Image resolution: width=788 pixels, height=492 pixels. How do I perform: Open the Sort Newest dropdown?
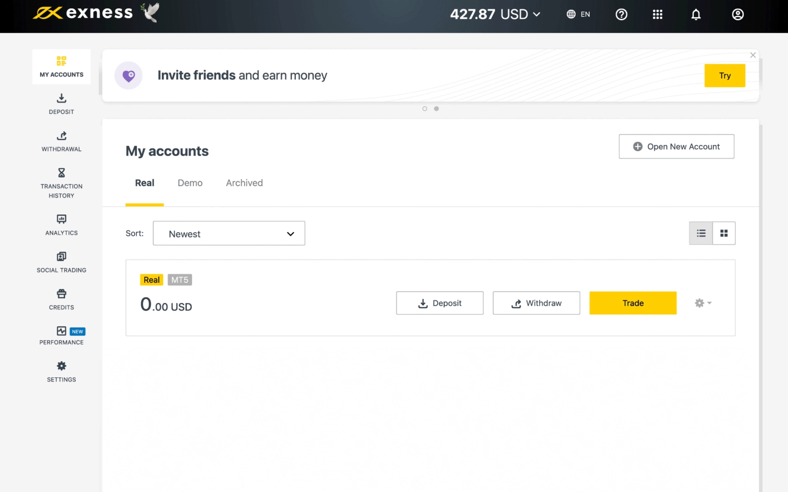pyautogui.click(x=229, y=233)
